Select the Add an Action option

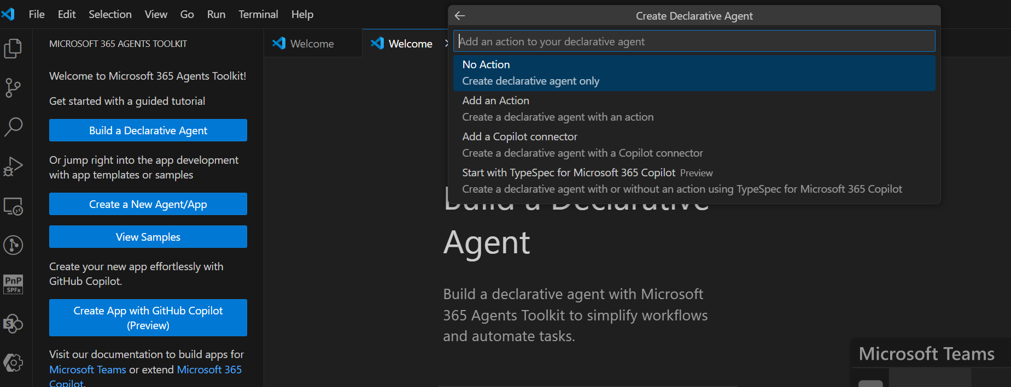pos(694,109)
